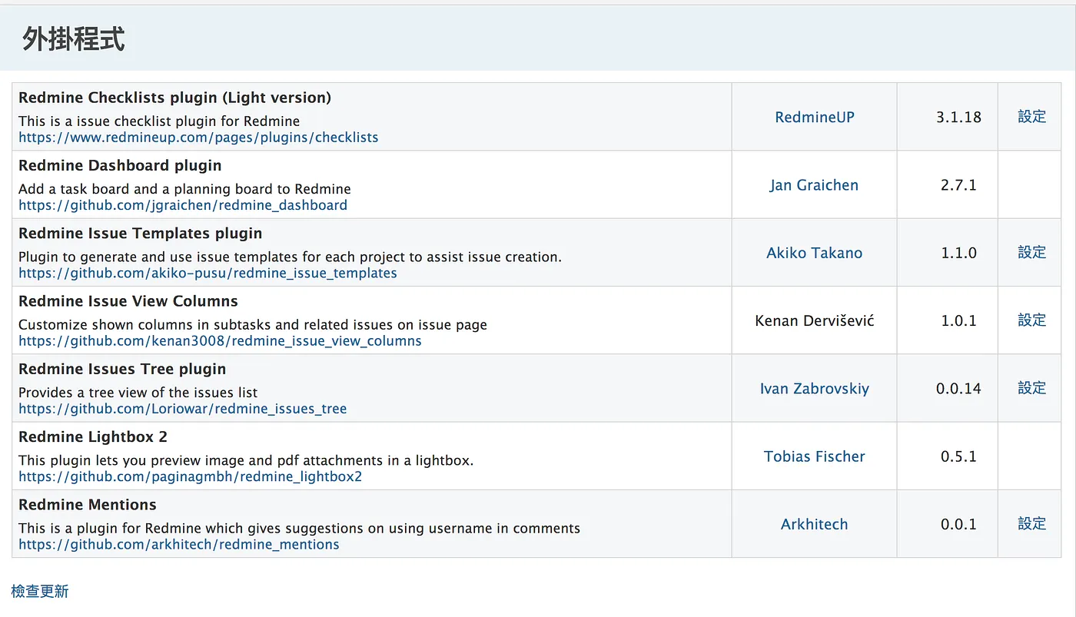Click the Jan Graichen author link
This screenshot has width=1076, height=617.
[x=814, y=185]
